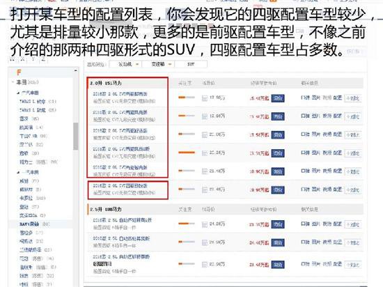The image size is (383, 287).
Task: Click the sidebar scroll-up arrow
Action: click(x=76, y=70)
